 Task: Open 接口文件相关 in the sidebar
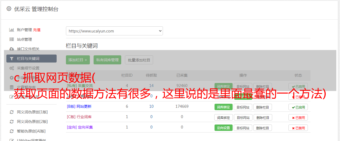click(28, 49)
